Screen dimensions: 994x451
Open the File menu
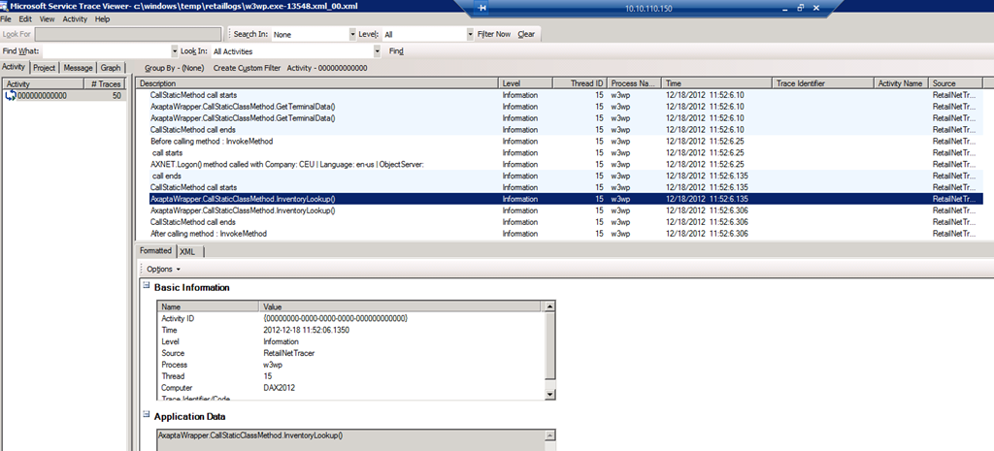[x=6, y=19]
